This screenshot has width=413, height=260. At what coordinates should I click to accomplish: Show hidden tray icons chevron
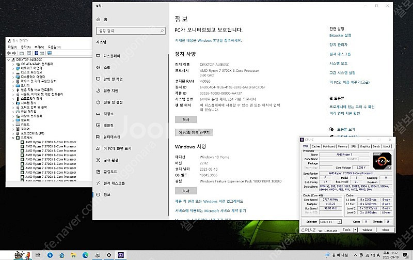(355, 255)
